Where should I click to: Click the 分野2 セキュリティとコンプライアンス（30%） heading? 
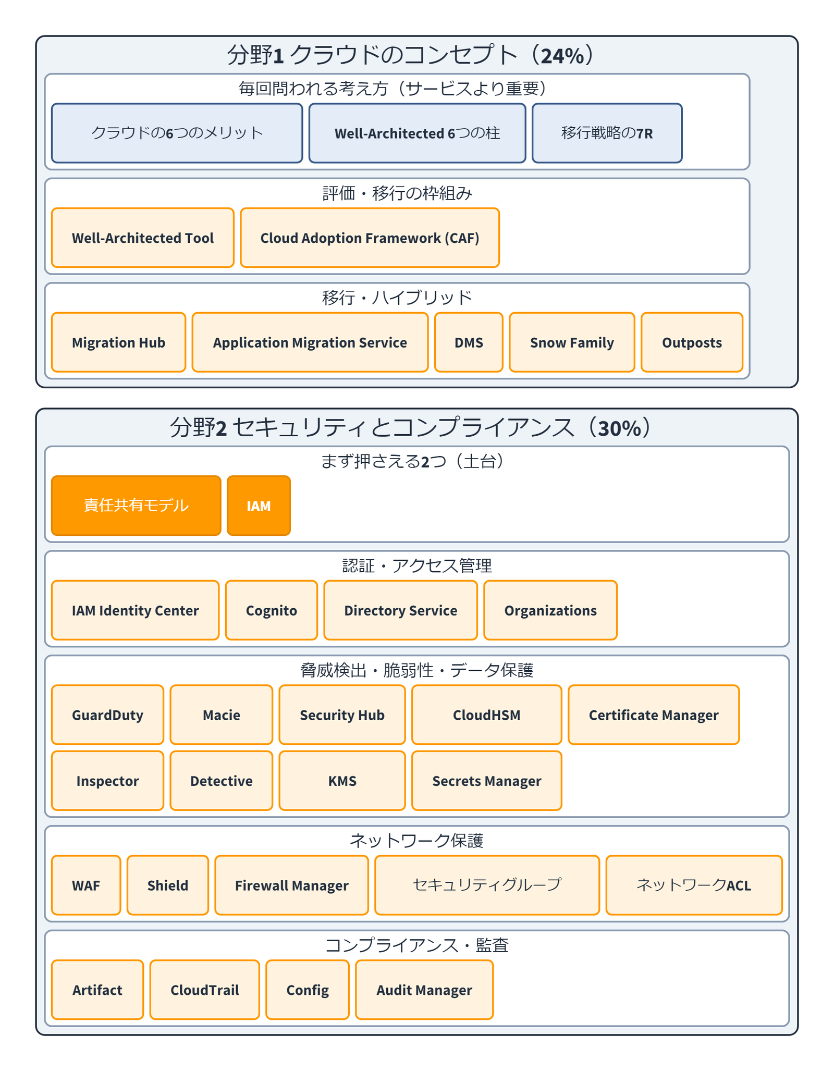(412, 427)
